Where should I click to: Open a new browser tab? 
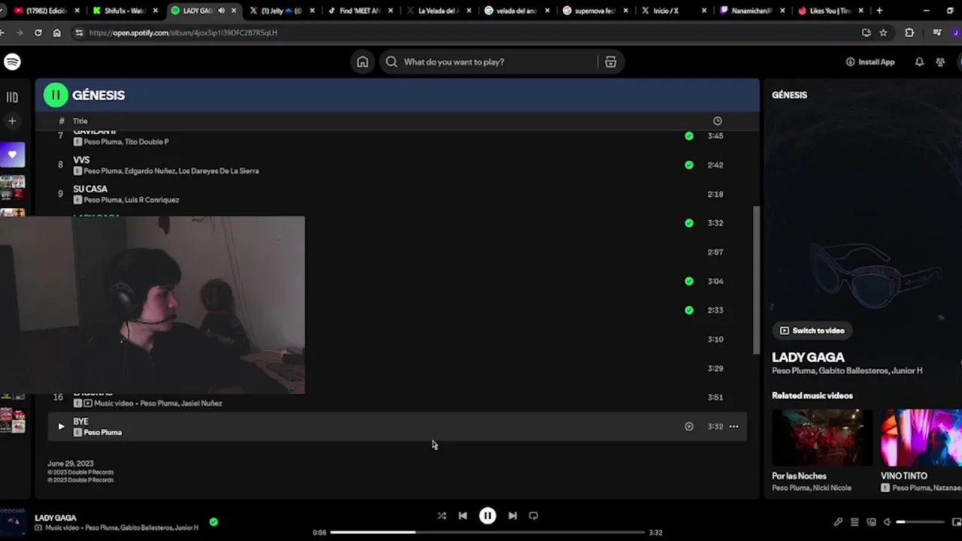pyautogui.click(x=879, y=11)
